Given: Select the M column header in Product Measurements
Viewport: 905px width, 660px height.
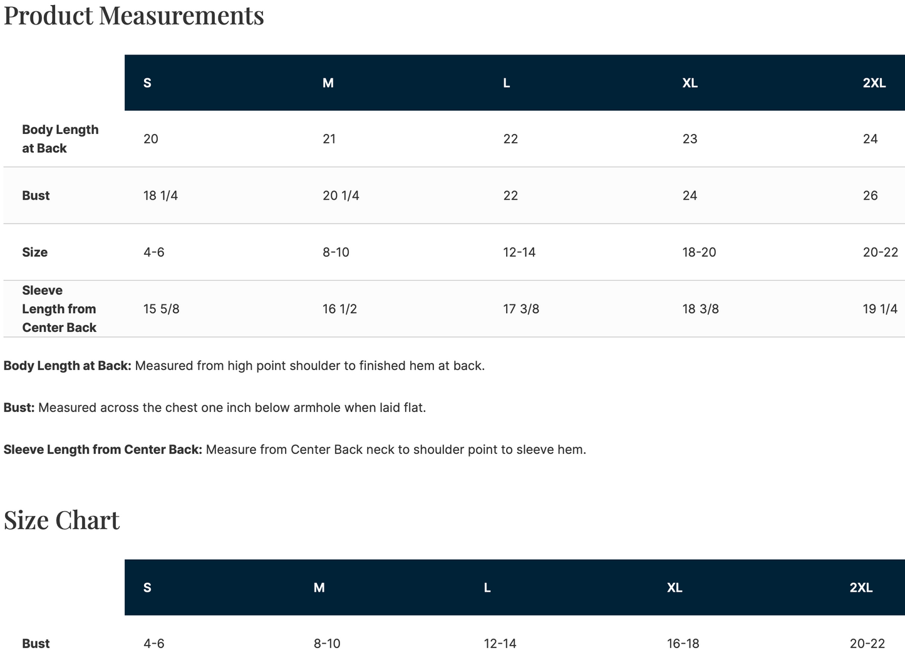Looking at the screenshot, I should (328, 83).
